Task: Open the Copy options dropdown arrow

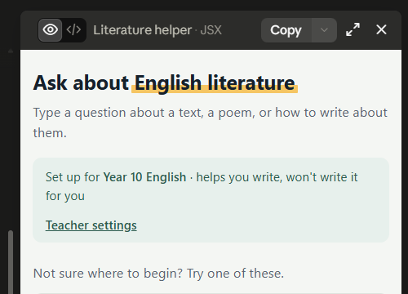Action: coord(324,30)
